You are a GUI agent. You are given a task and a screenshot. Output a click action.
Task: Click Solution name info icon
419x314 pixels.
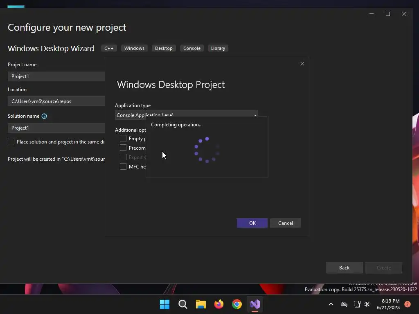(44, 116)
